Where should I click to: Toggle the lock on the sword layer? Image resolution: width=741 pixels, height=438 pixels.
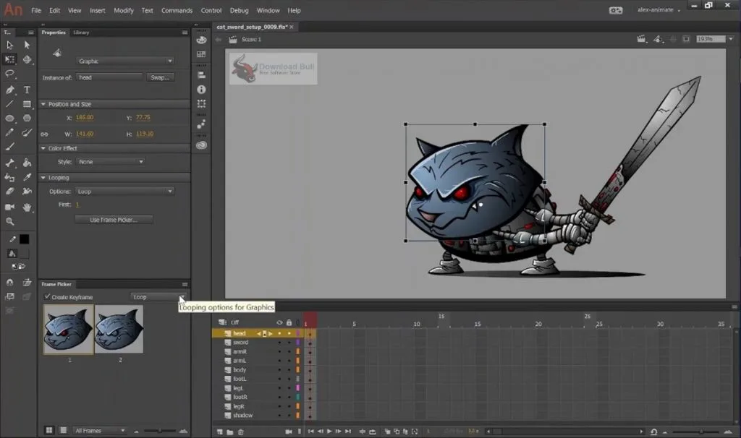click(x=289, y=343)
